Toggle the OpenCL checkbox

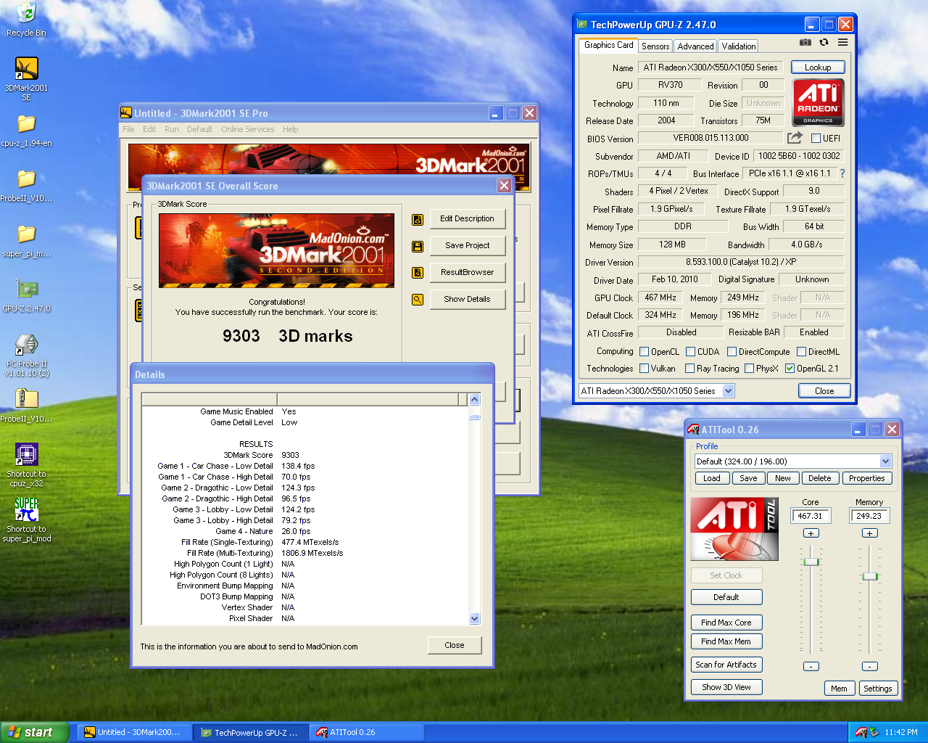click(644, 352)
